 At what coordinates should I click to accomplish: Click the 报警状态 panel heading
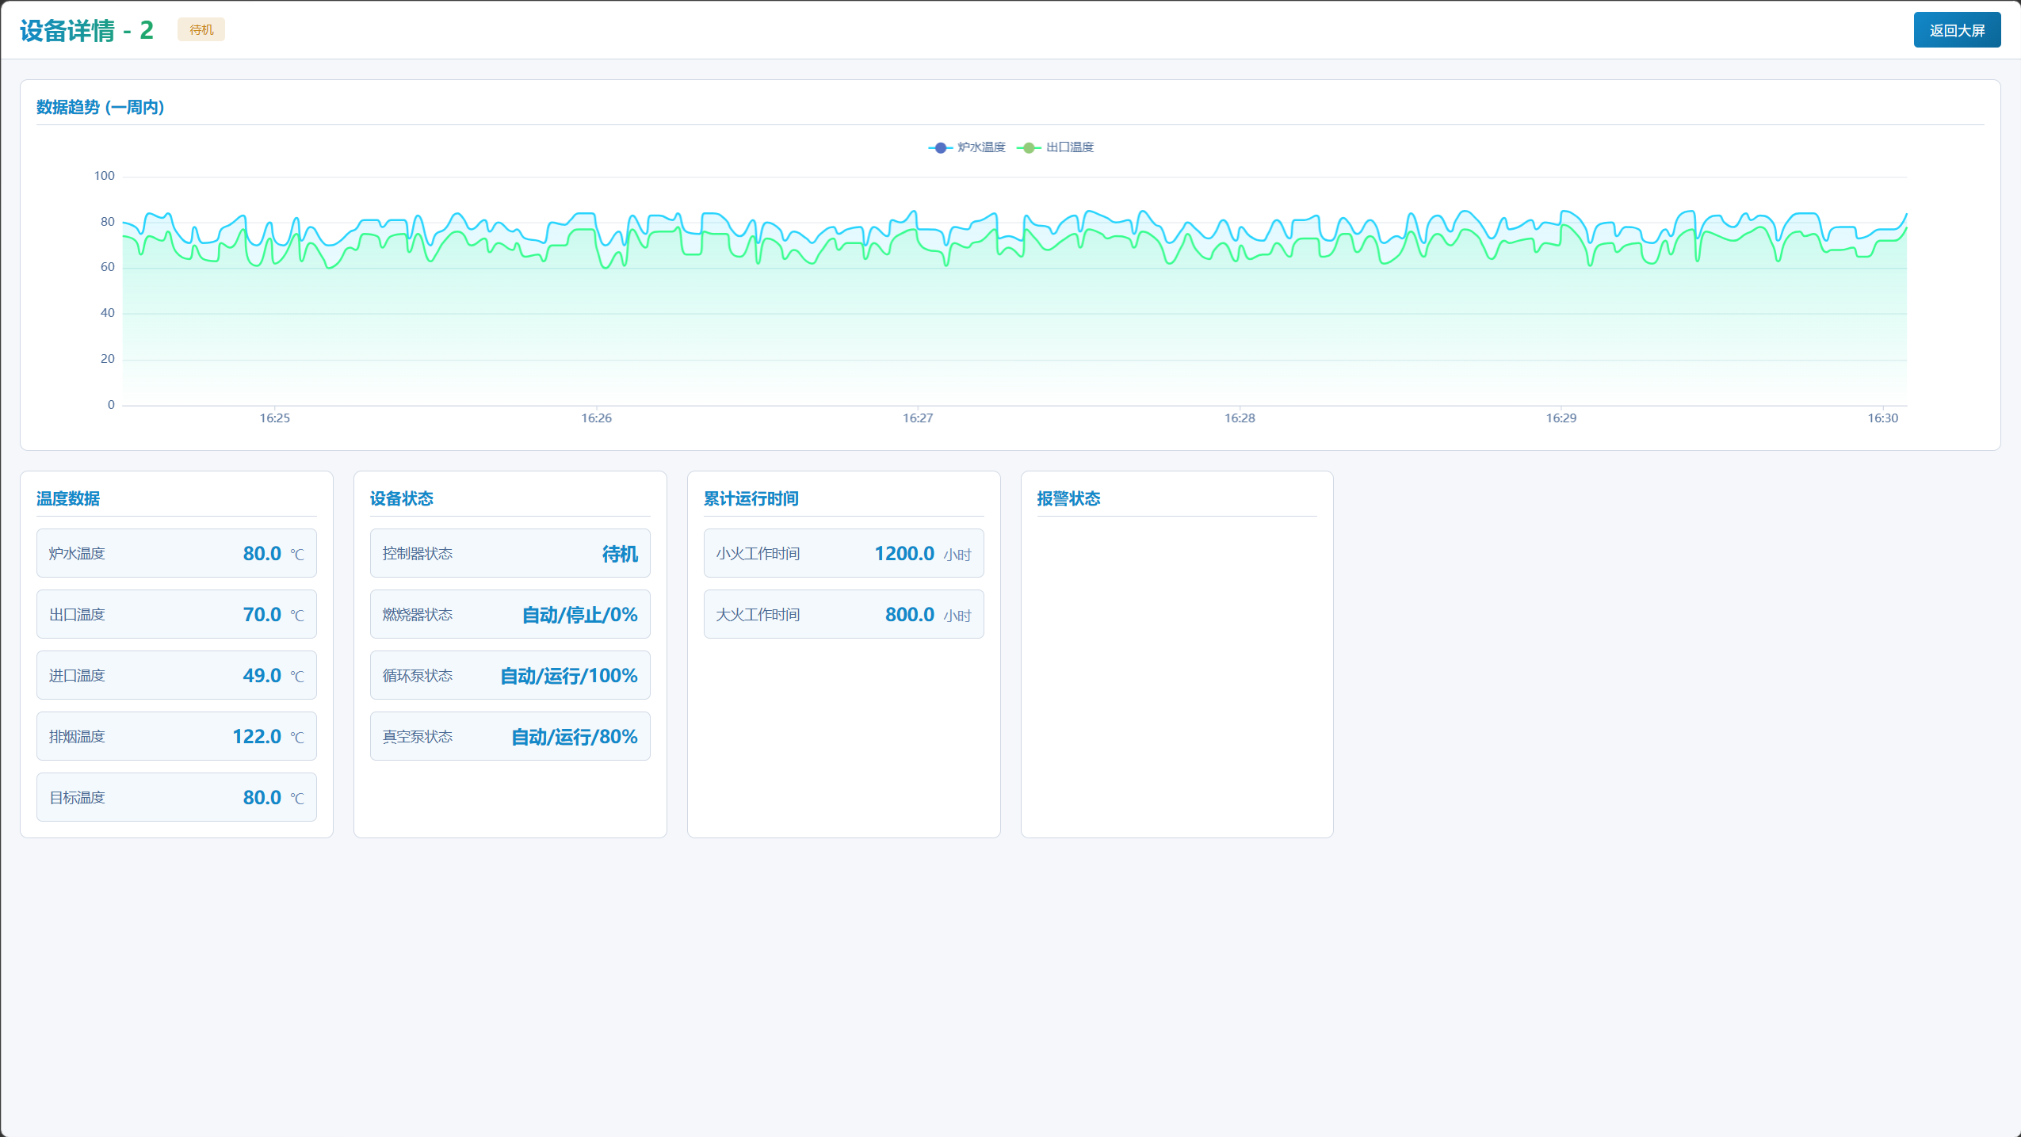click(x=1068, y=498)
